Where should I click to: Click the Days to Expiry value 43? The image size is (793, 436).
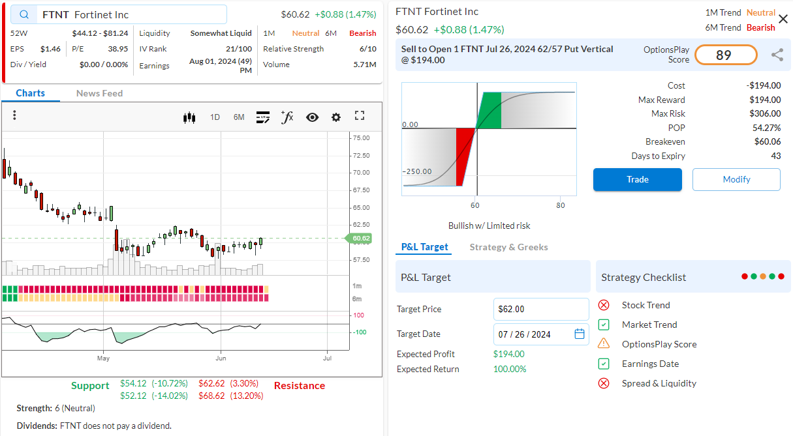coord(776,156)
